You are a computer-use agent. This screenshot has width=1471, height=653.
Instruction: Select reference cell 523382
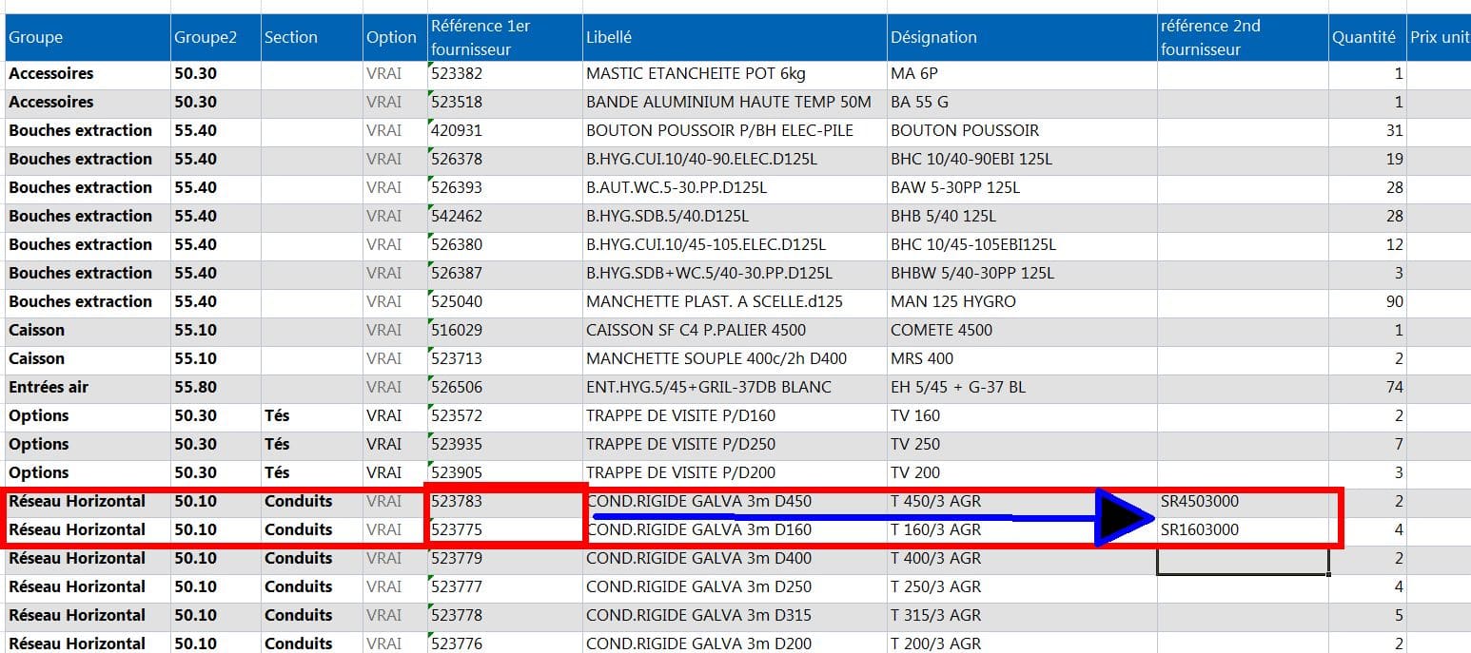505,73
